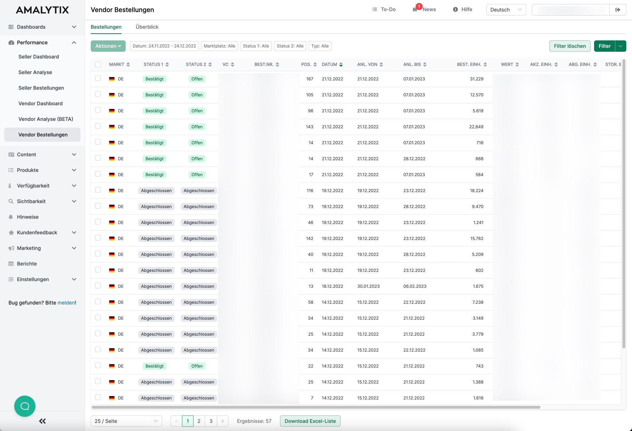
Task: Click the Berichte table icon
Action: 11,264
